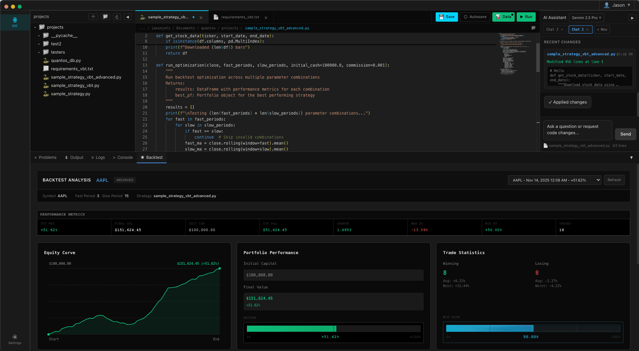Open the Console tab in the bottom panel
The image size is (639, 351).
point(122,157)
